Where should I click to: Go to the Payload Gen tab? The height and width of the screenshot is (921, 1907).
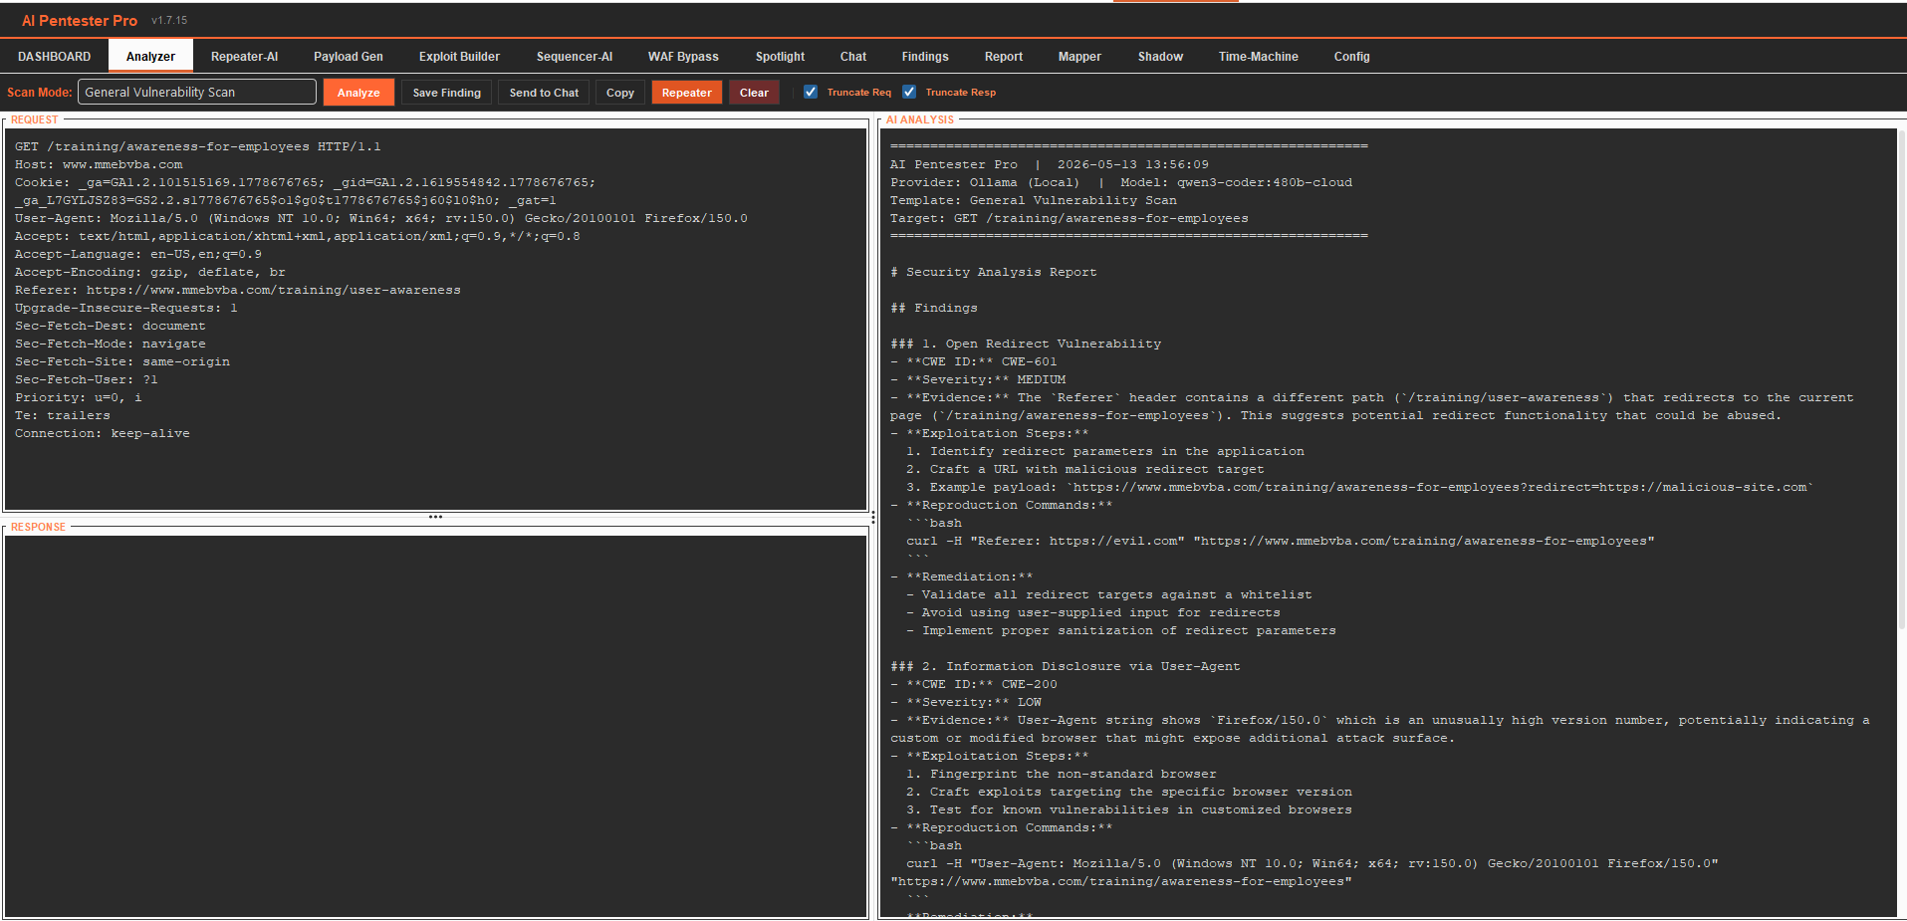(x=349, y=57)
